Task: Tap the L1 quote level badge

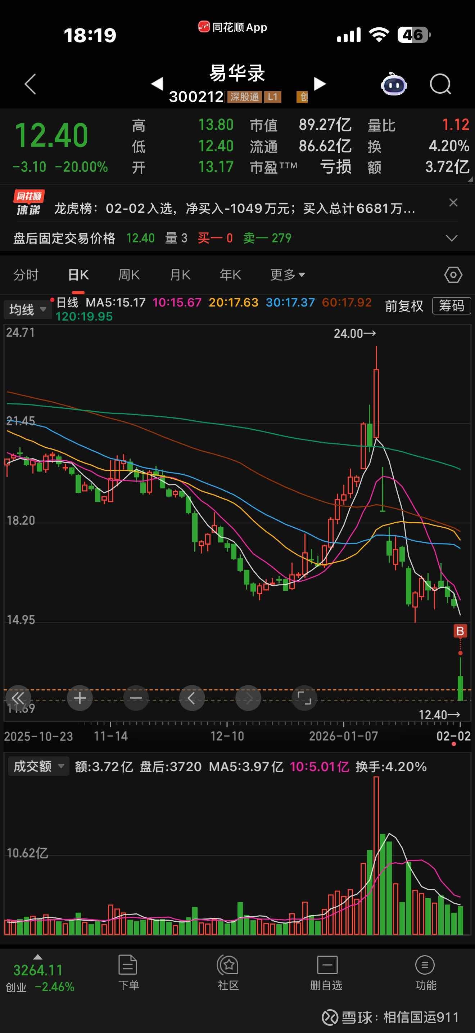Action: (x=272, y=97)
